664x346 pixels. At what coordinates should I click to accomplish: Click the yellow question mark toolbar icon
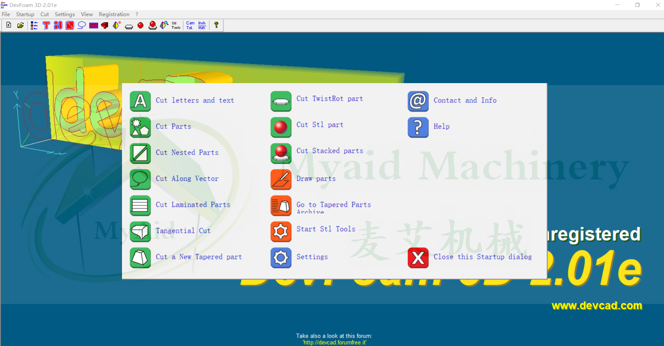pyautogui.click(x=216, y=25)
